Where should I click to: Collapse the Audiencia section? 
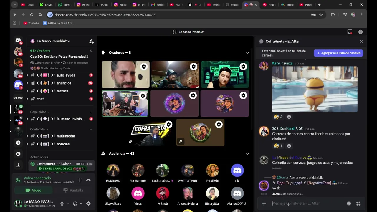pos(247,154)
